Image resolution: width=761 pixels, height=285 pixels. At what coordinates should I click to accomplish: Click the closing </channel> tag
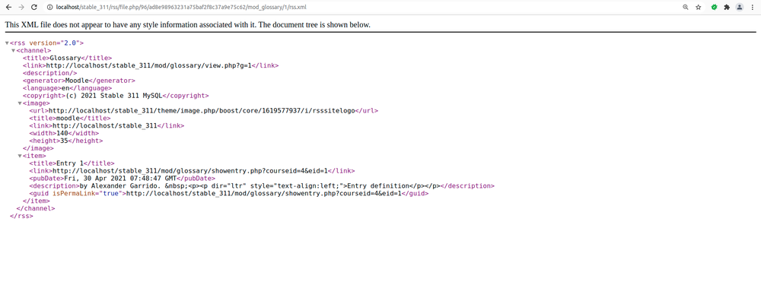point(36,208)
